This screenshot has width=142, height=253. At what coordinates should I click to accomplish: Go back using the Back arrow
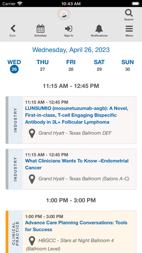[13, 29]
